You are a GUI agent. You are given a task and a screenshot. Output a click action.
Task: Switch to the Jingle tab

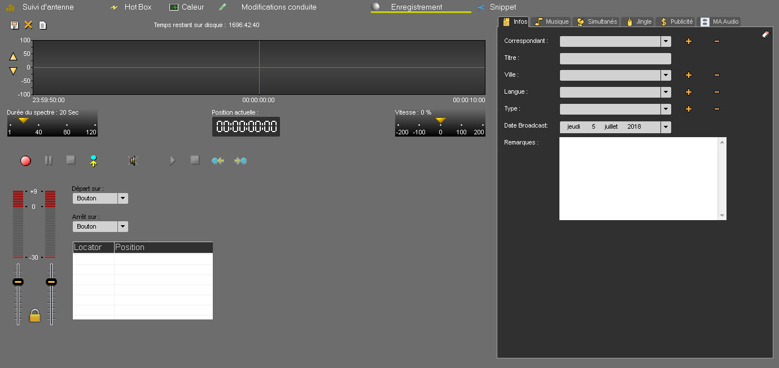click(638, 21)
